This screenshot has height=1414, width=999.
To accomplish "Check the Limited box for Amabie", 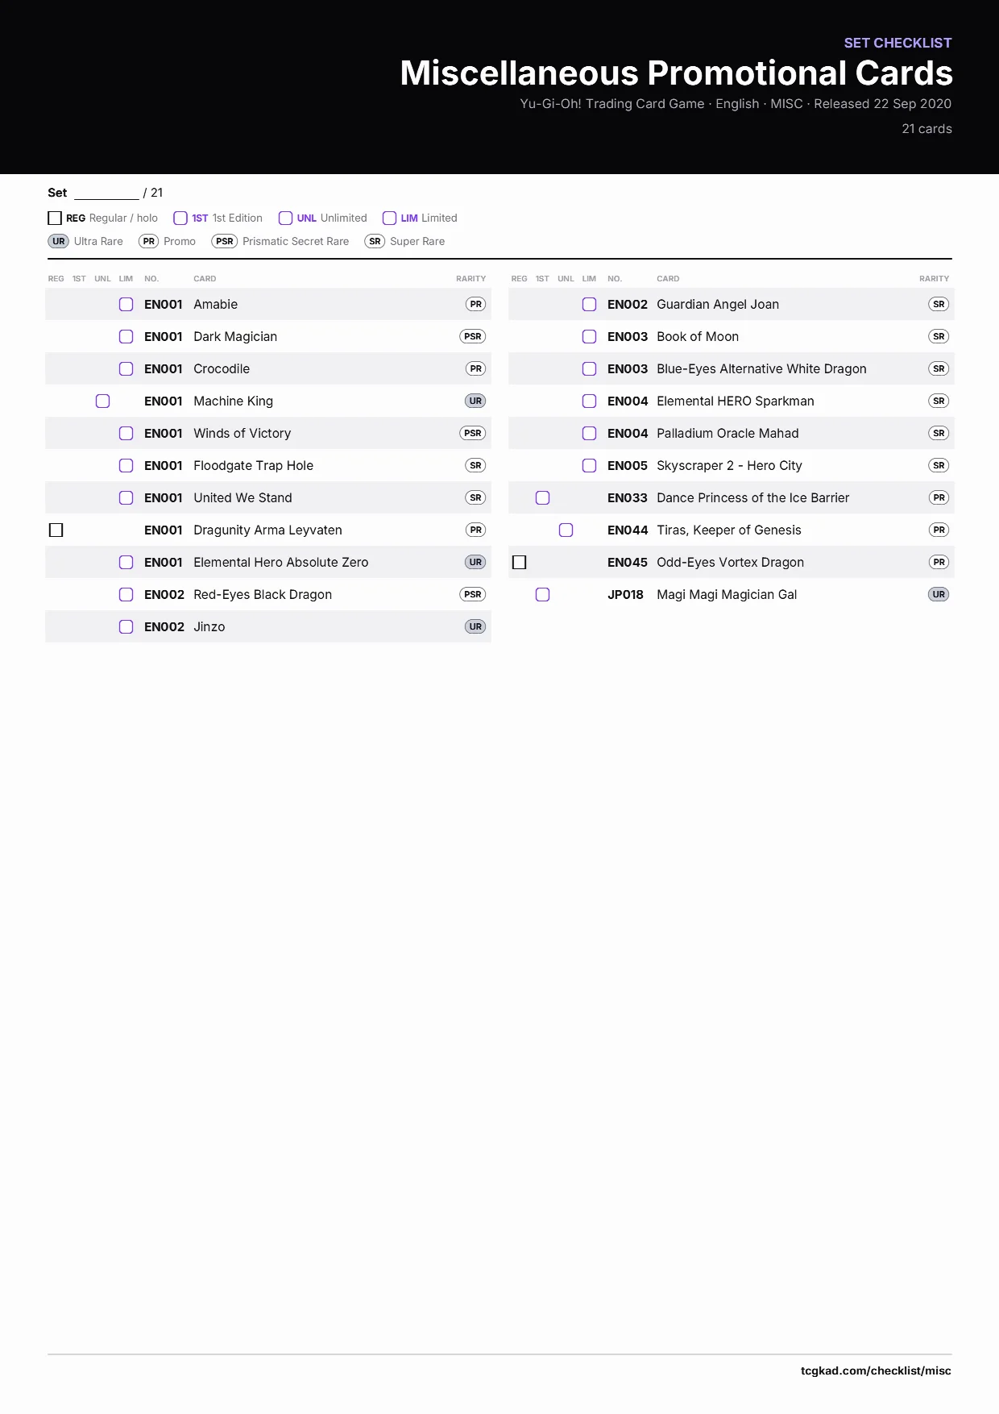I will (126, 304).
